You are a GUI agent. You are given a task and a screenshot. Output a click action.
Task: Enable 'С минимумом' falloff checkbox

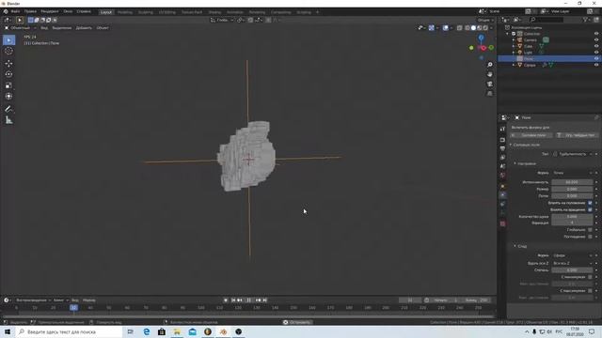590,277
